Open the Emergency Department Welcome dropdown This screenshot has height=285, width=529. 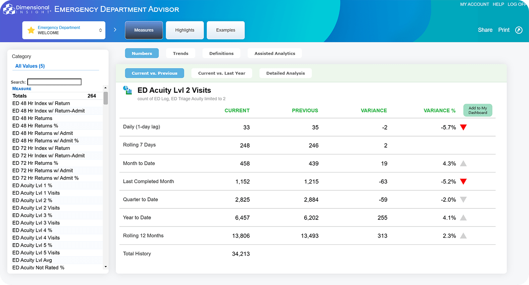coord(64,30)
